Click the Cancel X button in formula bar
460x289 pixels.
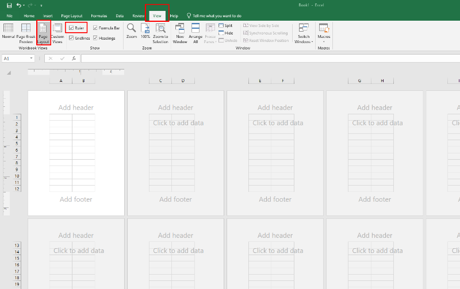[51, 59]
